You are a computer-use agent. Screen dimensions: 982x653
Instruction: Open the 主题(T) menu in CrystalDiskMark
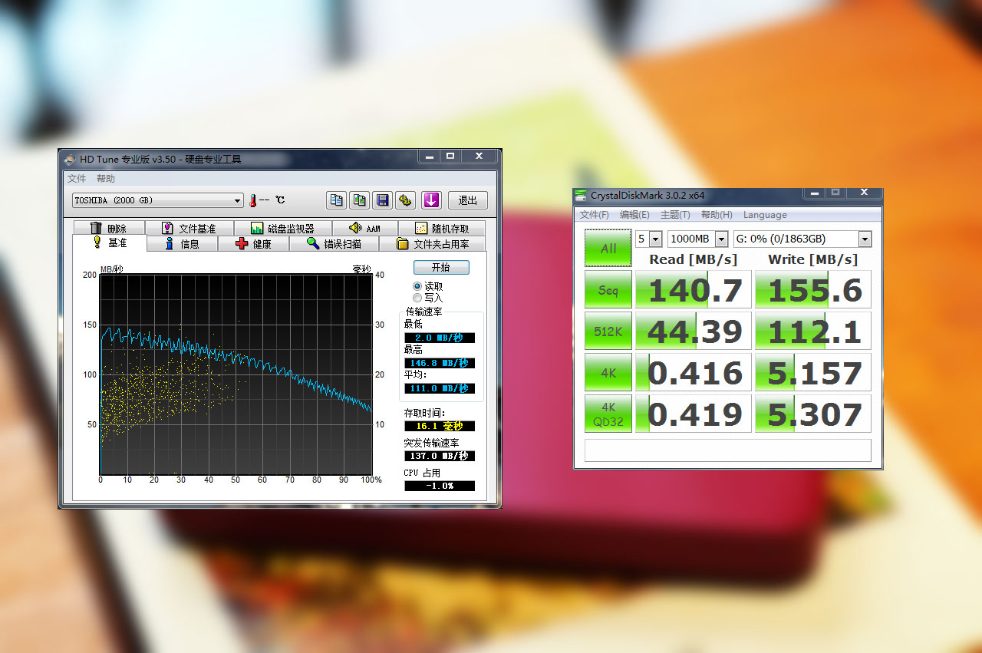675,215
